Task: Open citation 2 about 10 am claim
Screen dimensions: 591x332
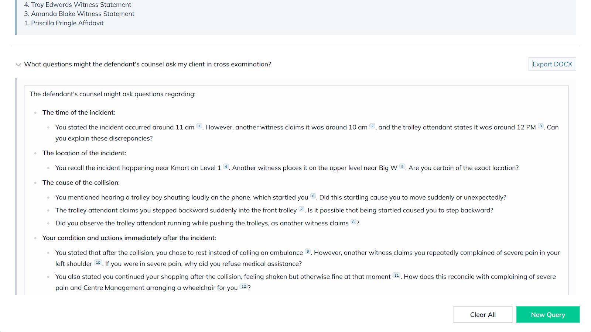Action: tap(372, 126)
